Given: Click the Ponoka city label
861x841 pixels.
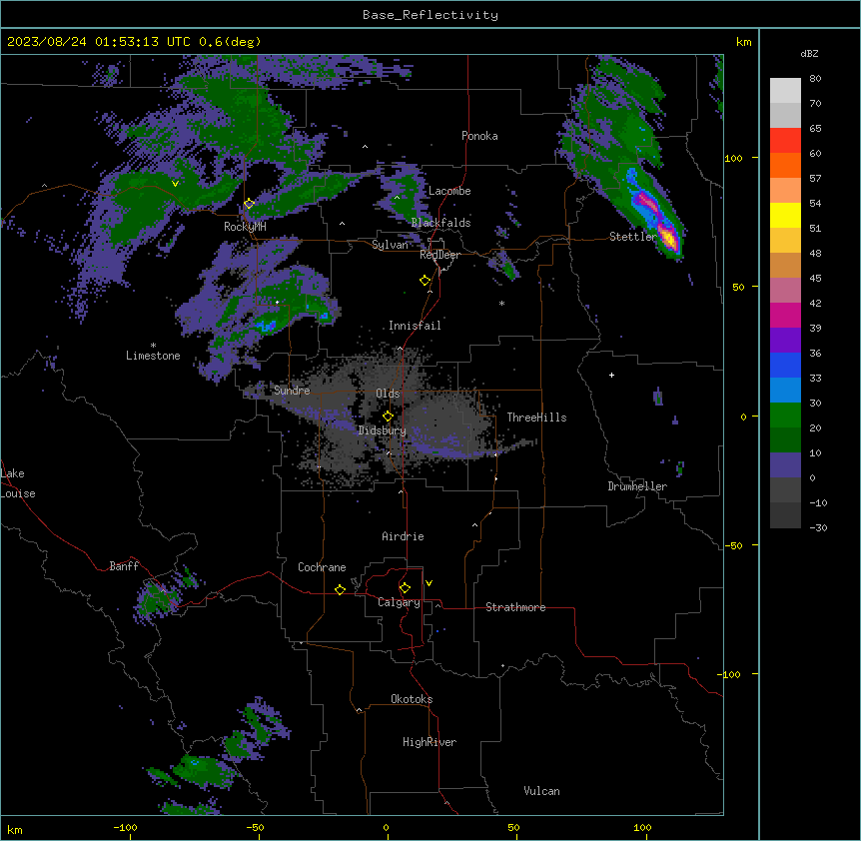Looking at the screenshot, I should 479,136.
